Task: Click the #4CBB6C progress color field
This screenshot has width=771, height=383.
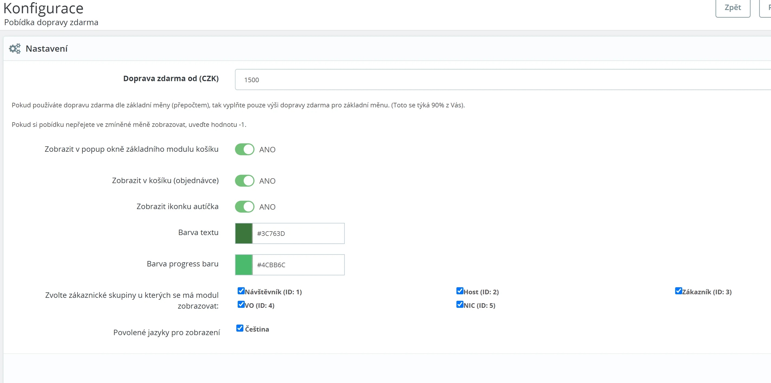Action: [x=298, y=265]
